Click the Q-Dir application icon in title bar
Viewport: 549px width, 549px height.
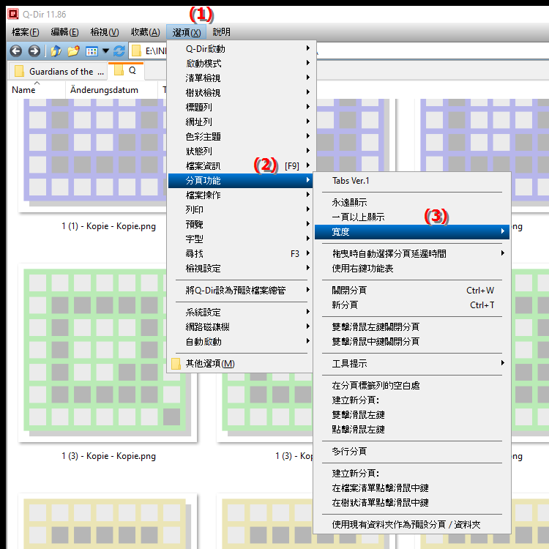pos(13,14)
